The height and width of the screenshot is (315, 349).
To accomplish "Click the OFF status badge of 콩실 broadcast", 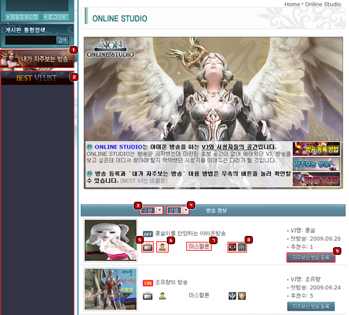I will [148, 234].
